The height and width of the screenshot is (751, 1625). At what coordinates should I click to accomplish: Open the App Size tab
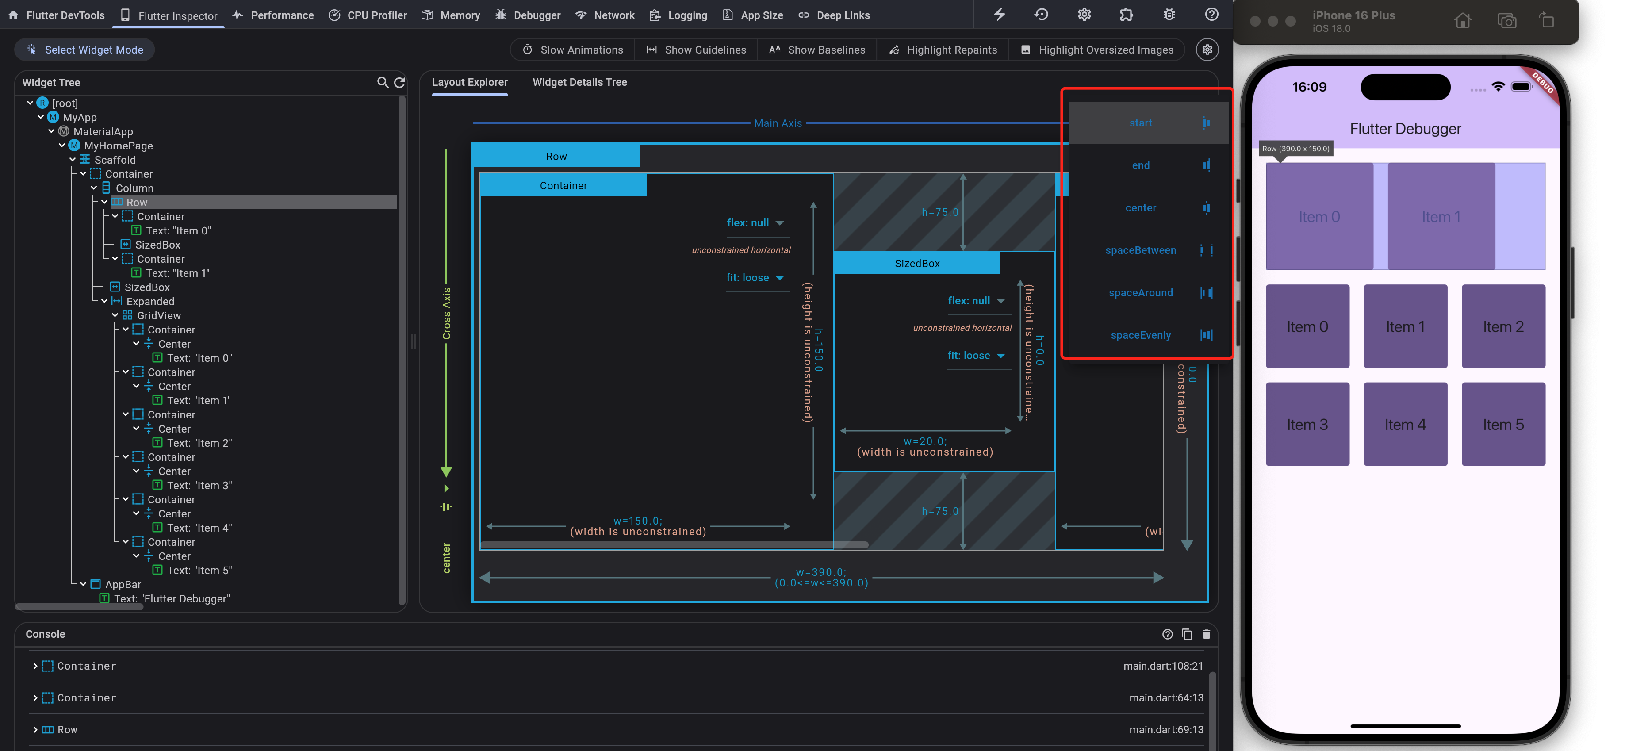coord(753,15)
